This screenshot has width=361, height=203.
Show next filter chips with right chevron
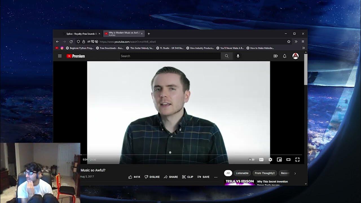[x=295, y=173]
